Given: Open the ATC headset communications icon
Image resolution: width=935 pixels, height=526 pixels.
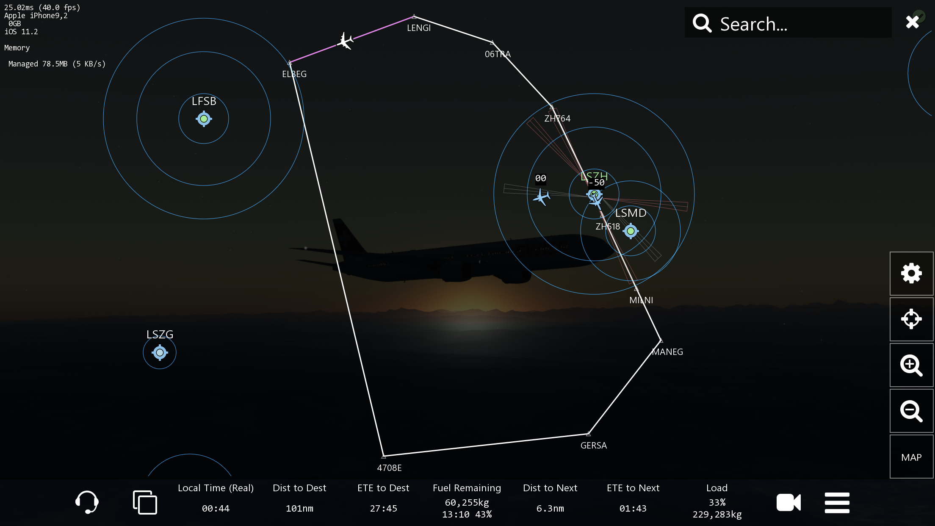Looking at the screenshot, I should [87, 502].
